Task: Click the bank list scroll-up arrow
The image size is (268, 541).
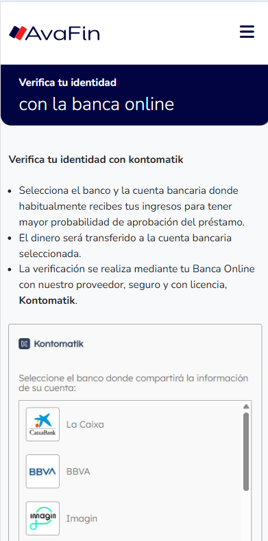Action: pos(246,406)
